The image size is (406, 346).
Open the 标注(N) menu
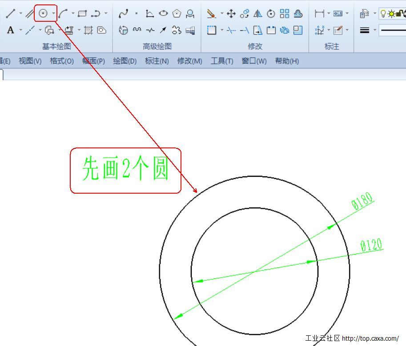(157, 61)
